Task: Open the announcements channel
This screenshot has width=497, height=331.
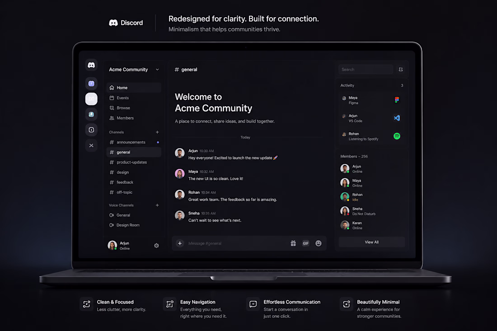Action: (x=134, y=142)
